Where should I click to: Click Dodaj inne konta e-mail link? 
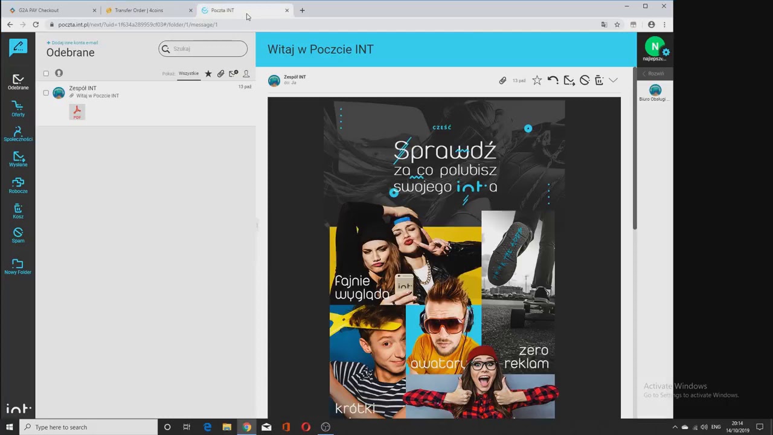coord(72,43)
